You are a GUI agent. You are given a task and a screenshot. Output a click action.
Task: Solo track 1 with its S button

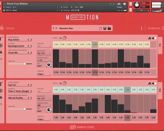tap(1, 46)
